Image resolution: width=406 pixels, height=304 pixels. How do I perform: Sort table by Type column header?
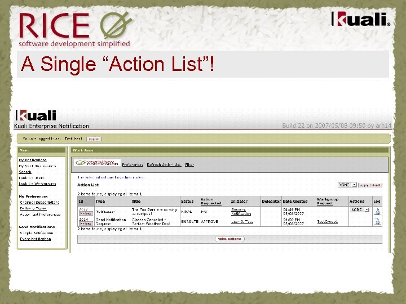100,202
